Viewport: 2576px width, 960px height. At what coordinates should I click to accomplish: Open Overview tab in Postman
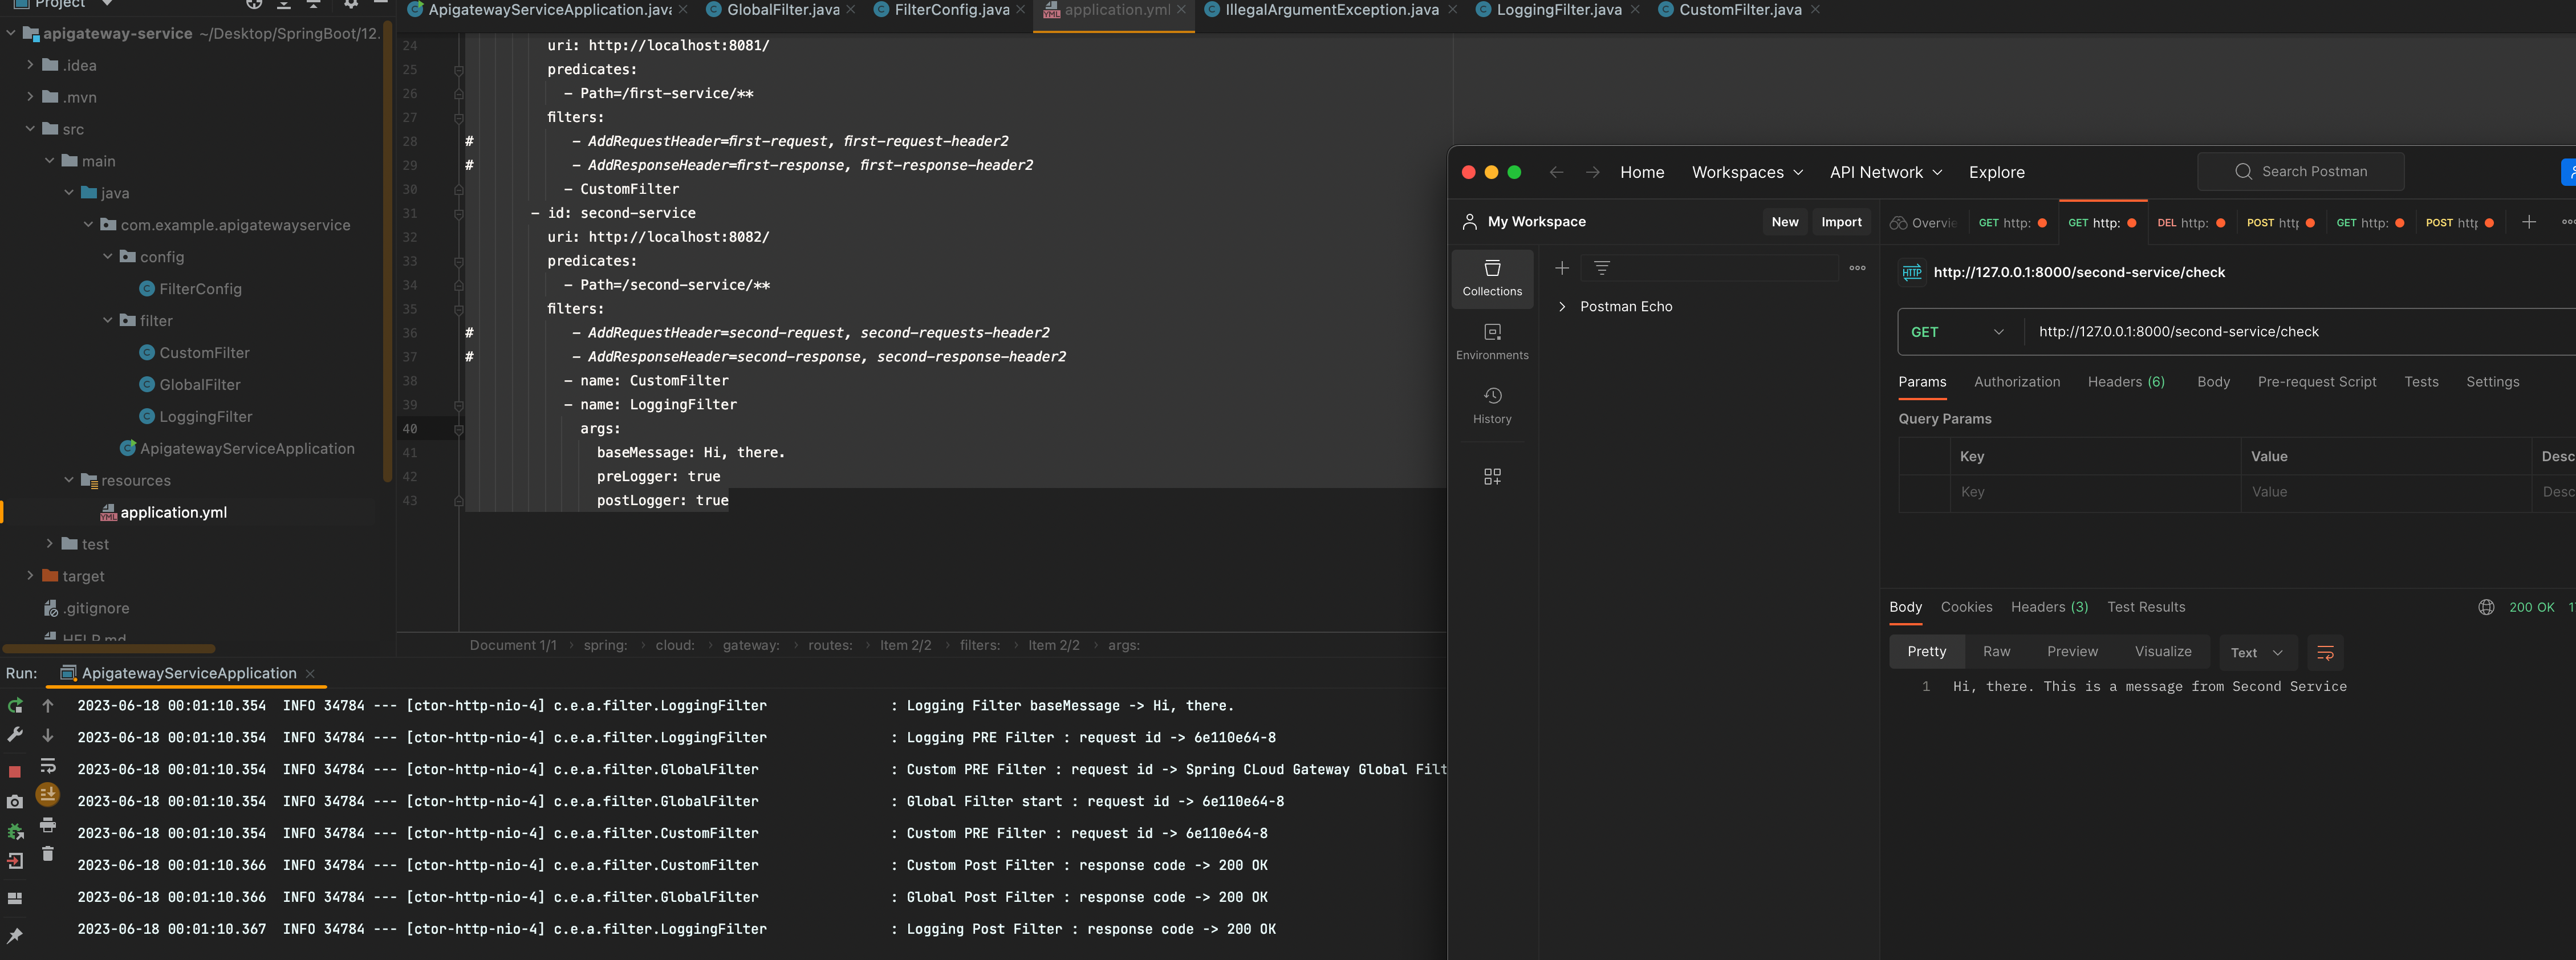click(x=1923, y=223)
